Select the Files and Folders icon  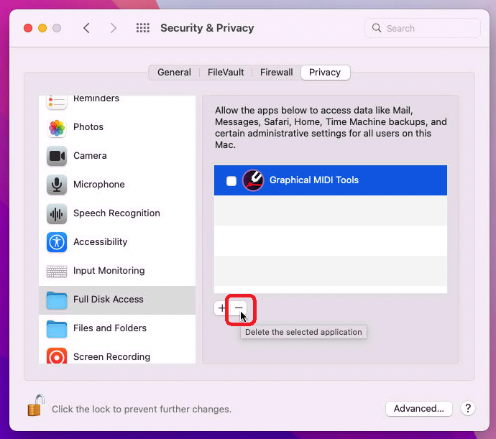click(x=57, y=328)
